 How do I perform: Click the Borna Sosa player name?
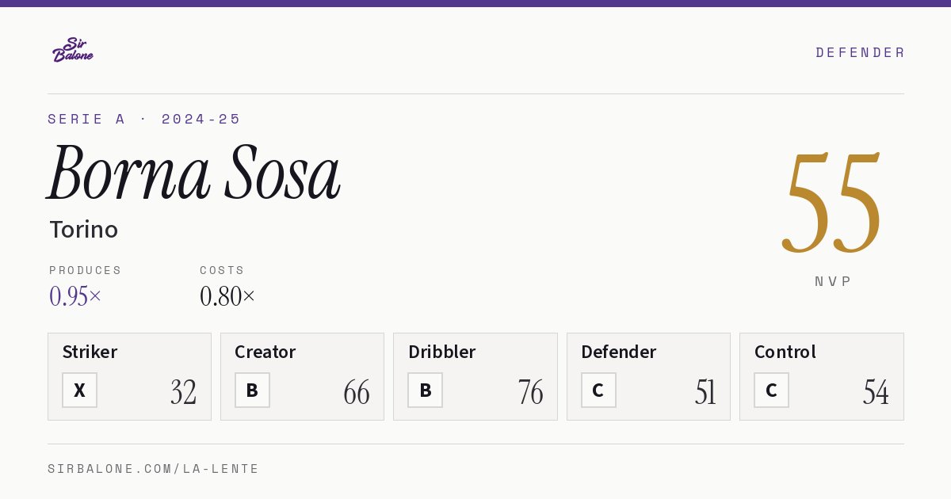click(194, 173)
